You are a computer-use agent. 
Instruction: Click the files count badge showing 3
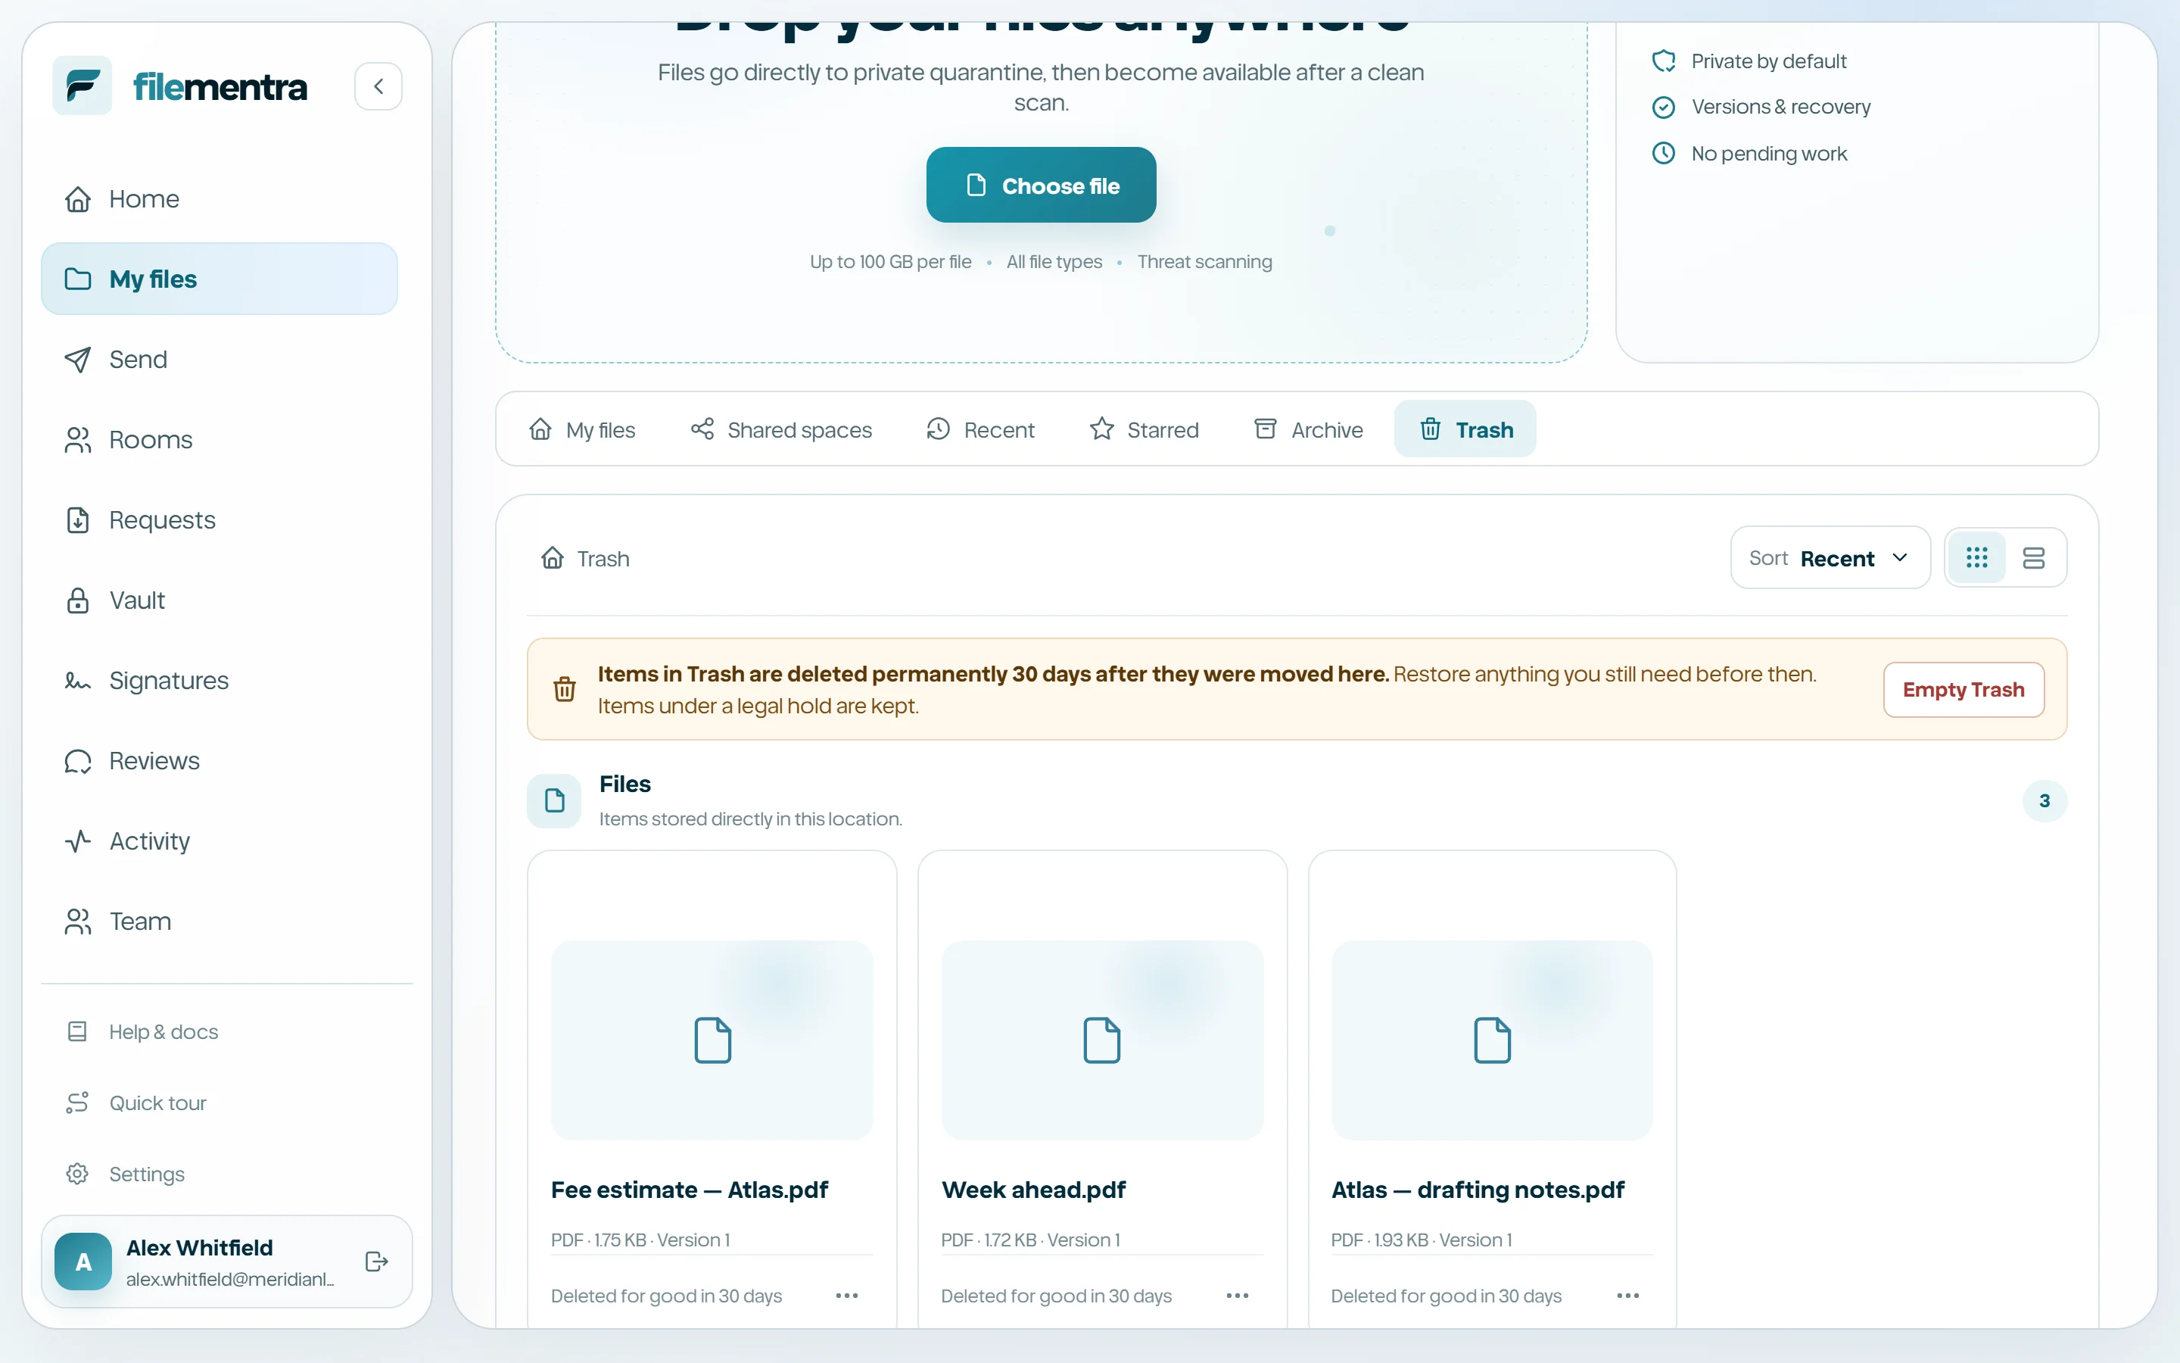tap(2044, 800)
